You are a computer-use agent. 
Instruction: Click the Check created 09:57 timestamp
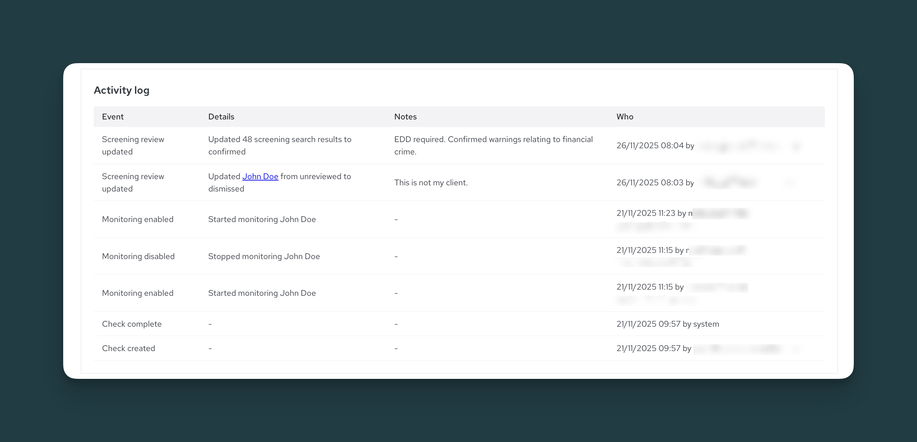pos(648,348)
